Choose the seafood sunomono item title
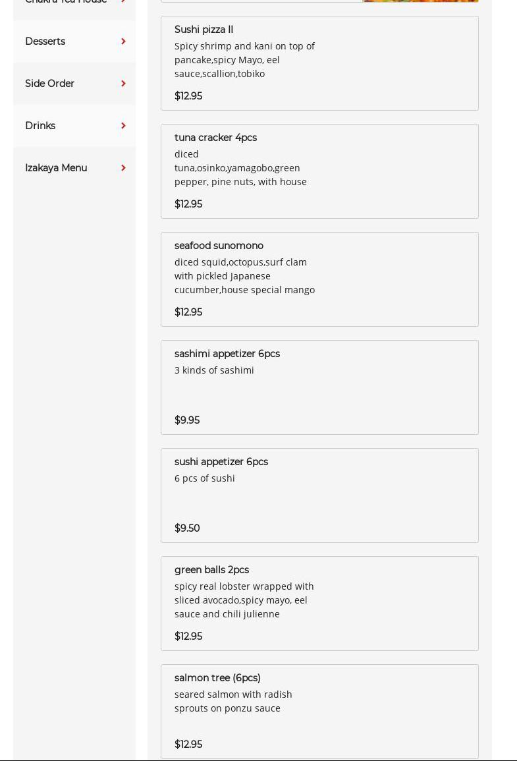The image size is (517, 761). click(219, 246)
